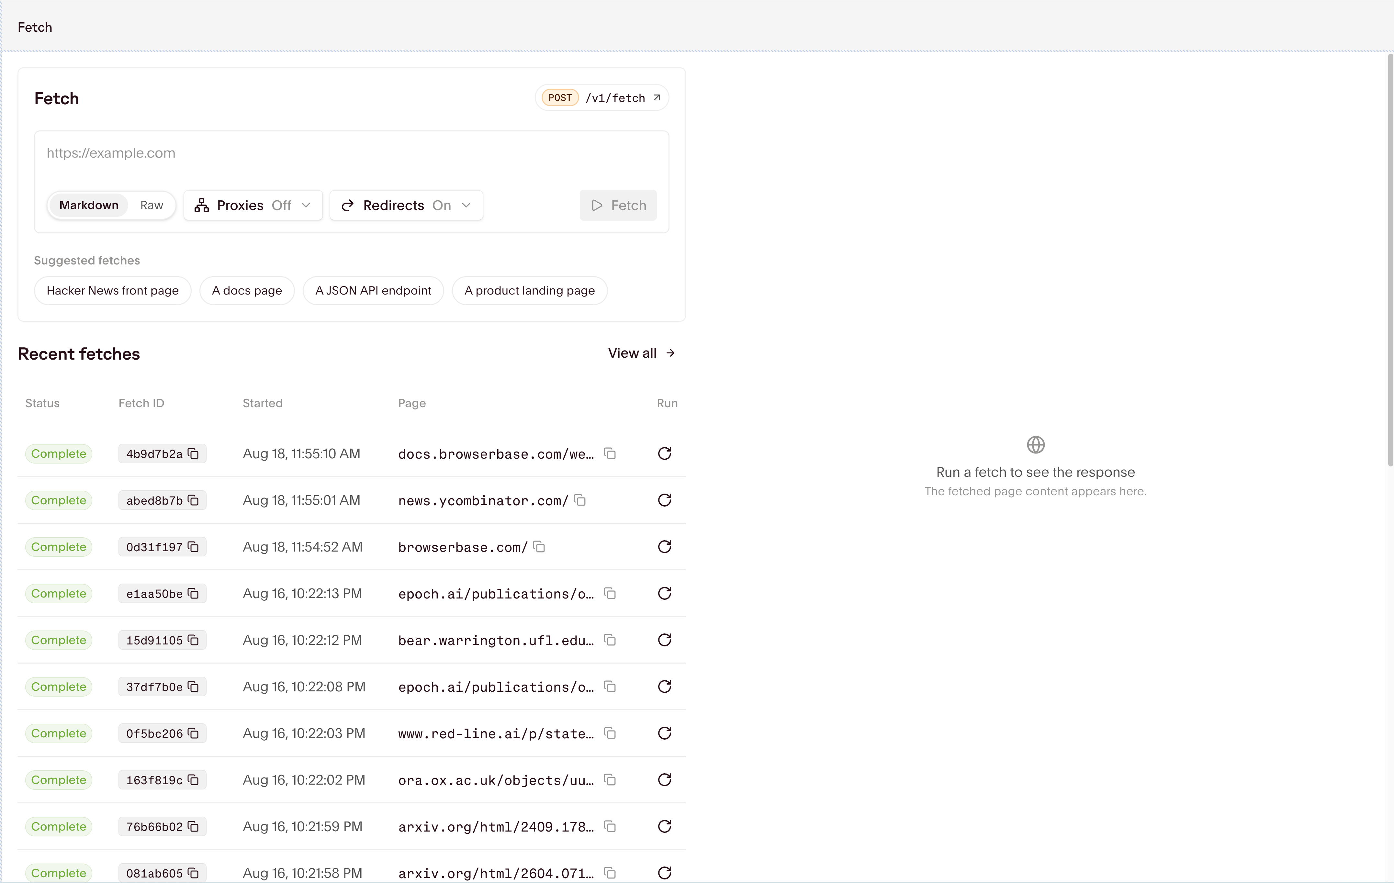Select the A docs page suggestion
Screen dimensions: 1394x883
247,290
